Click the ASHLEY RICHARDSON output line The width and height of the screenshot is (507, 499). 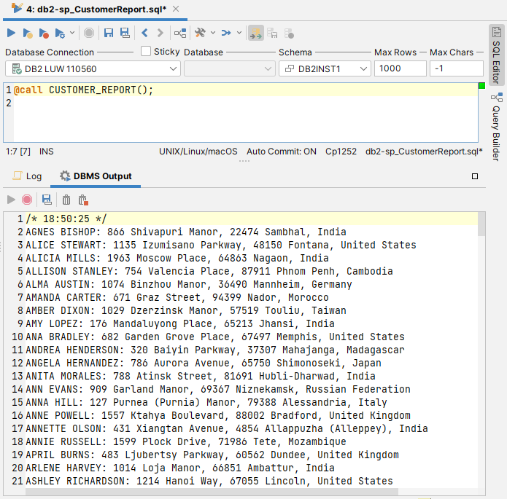[x=209, y=481]
